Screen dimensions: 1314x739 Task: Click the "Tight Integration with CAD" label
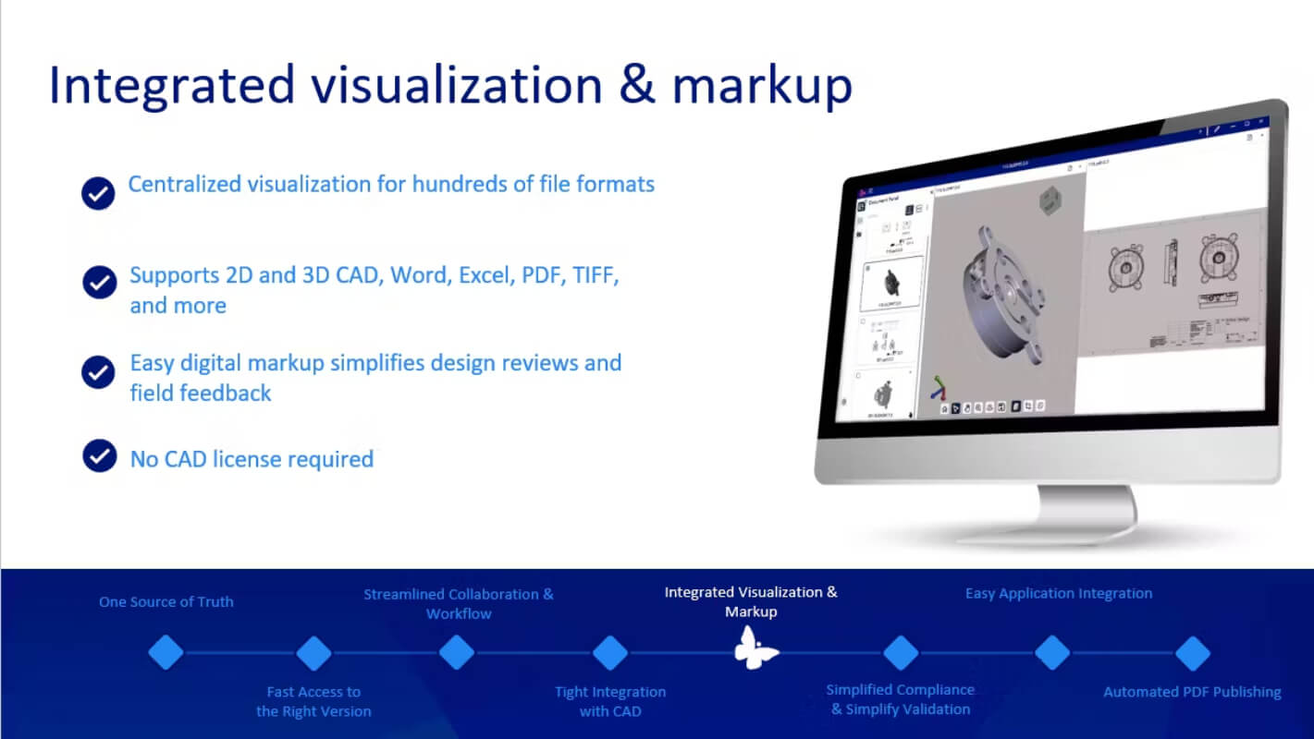[x=610, y=701]
